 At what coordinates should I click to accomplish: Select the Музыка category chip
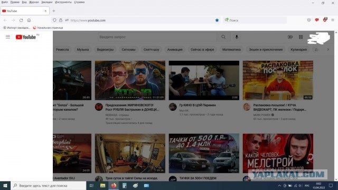[83, 50]
